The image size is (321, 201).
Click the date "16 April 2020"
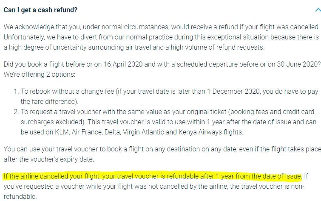[x=123, y=64]
